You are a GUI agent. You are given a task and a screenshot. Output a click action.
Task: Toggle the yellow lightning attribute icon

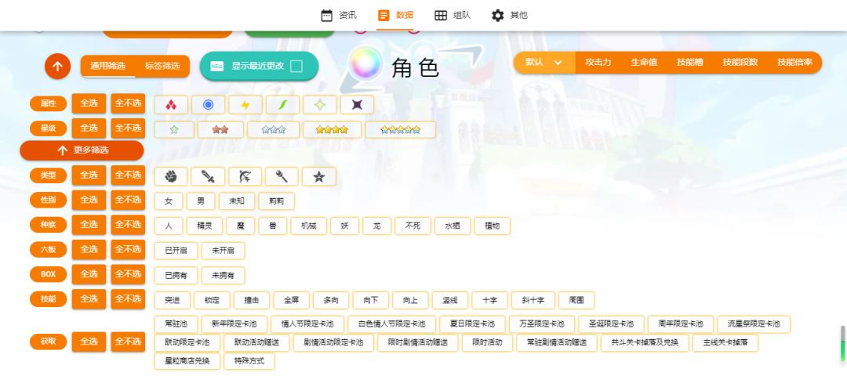point(245,105)
